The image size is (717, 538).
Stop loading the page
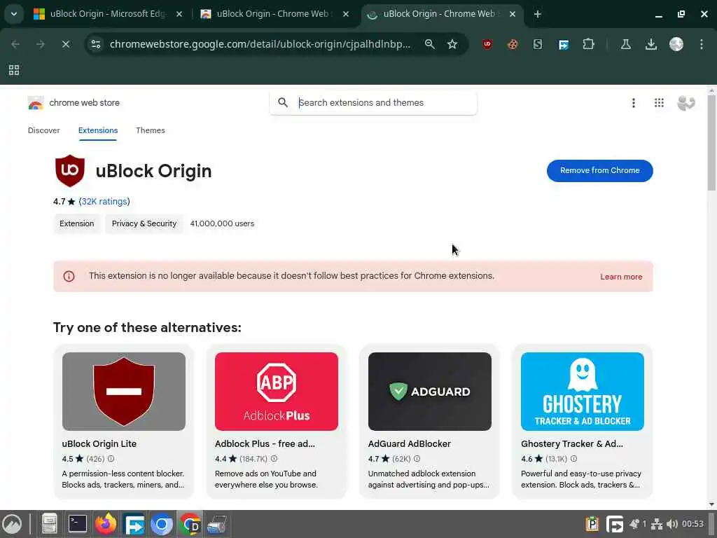65,44
